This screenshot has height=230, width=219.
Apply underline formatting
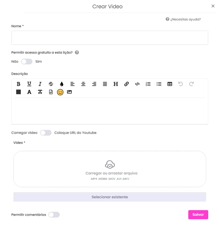coord(29,84)
